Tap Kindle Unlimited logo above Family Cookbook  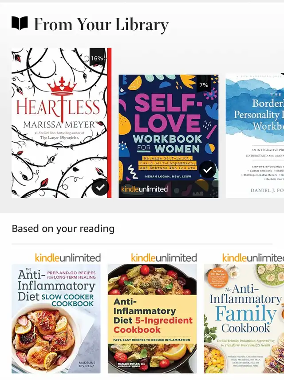253,258
